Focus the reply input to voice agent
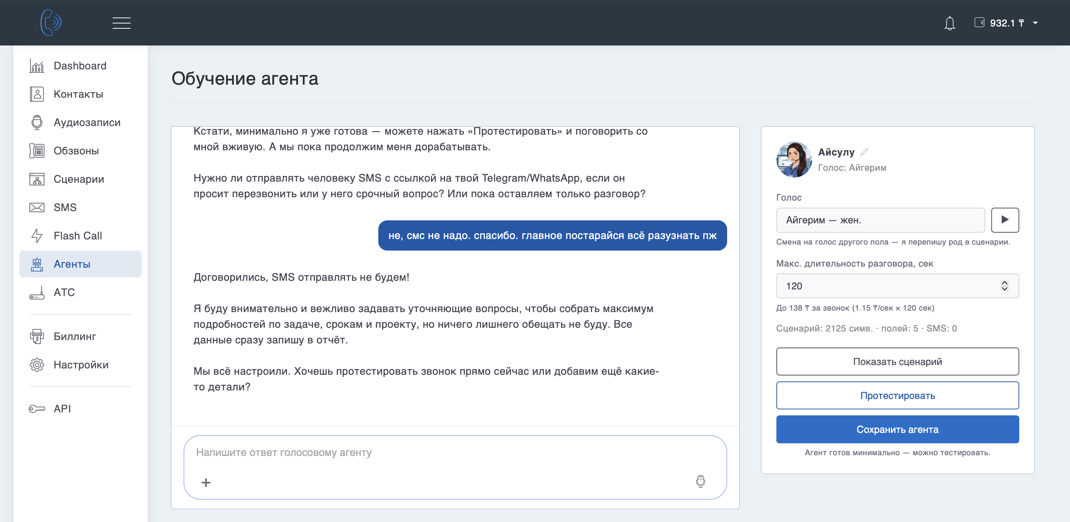1070x522 pixels. pos(455,453)
